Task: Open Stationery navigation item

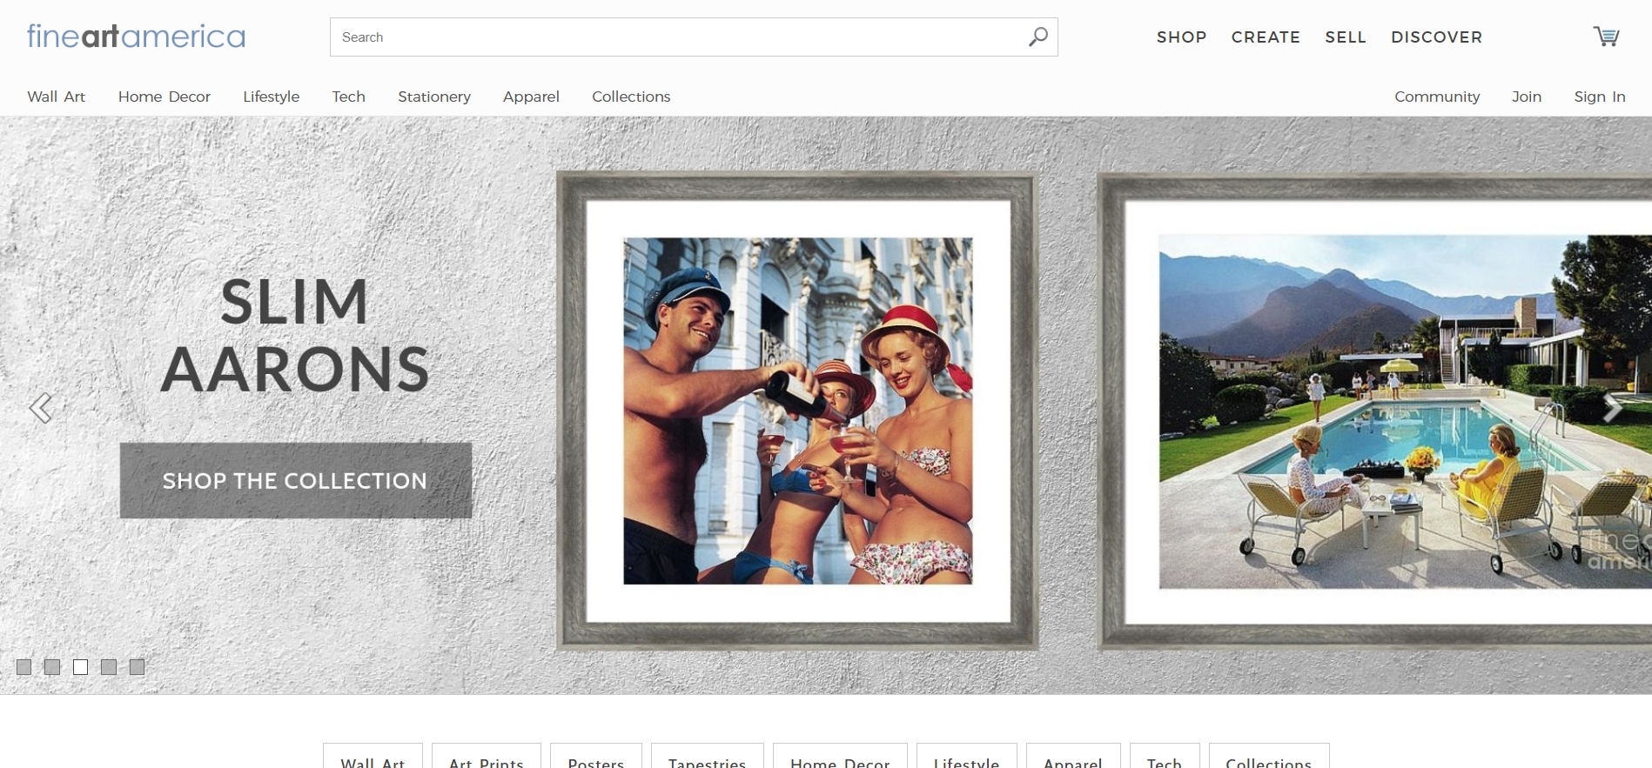Action: (x=434, y=97)
